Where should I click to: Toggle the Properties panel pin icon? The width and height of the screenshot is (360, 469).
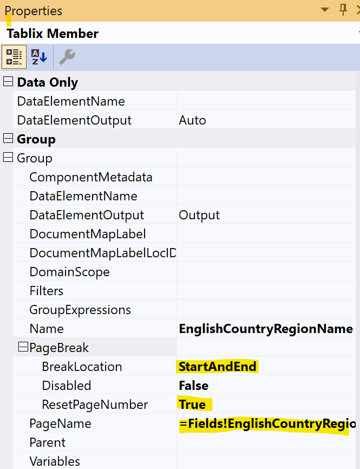(x=343, y=10)
